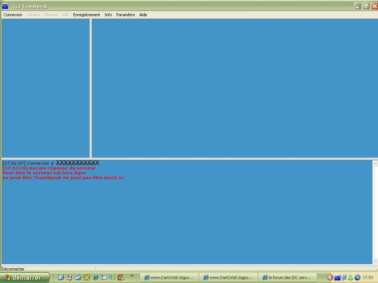The width and height of the screenshot is (378, 283).
Task: Open the Aide menu
Action: coord(143,15)
